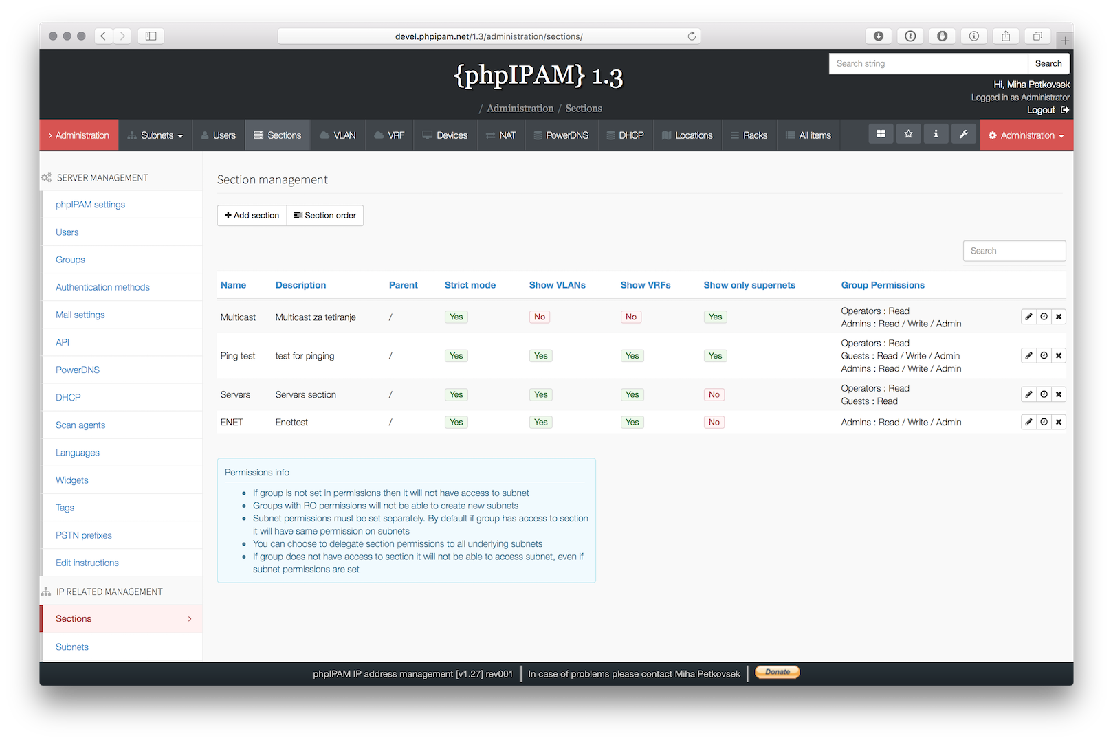Open permissions for the ENET section
This screenshot has height=742, width=1113.
(1044, 422)
